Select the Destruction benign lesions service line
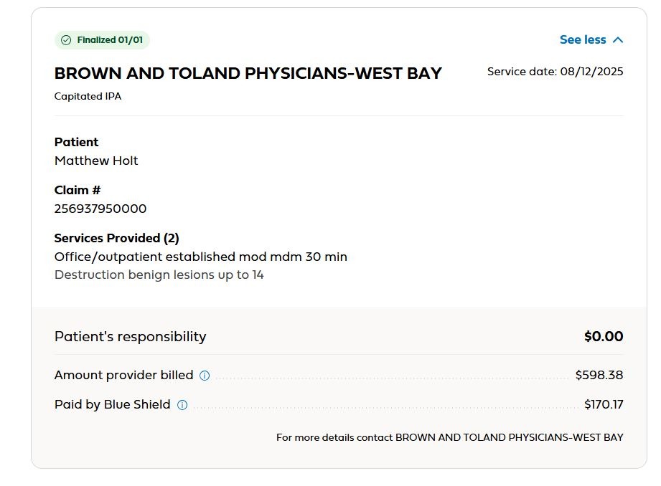661x486 pixels. click(159, 275)
